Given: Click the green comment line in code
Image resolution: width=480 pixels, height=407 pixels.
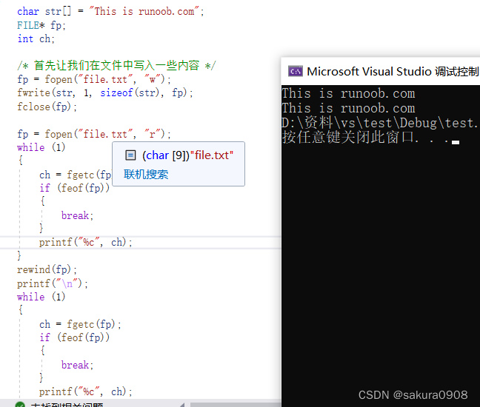Looking at the screenshot, I should point(116,65).
